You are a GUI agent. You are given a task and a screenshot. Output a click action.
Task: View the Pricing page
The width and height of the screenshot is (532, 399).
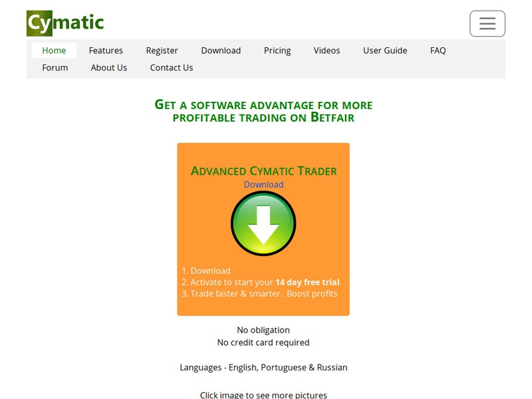coord(277,51)
